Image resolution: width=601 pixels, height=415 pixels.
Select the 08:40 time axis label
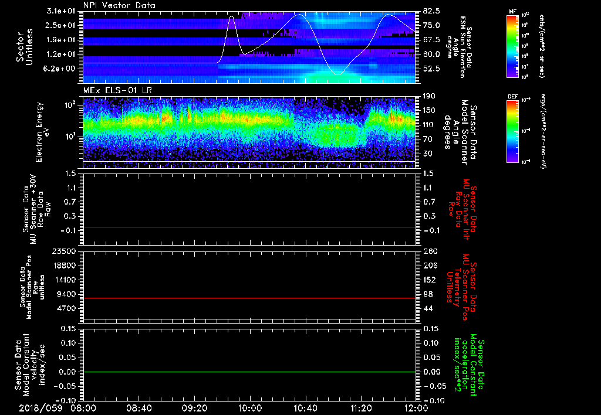click(x=139, y=407)
